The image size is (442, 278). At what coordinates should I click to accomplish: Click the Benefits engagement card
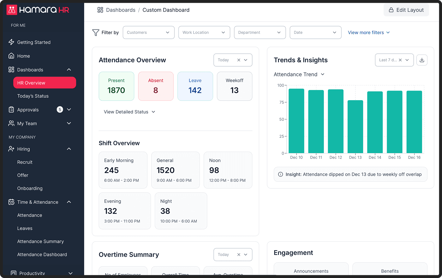390,269
